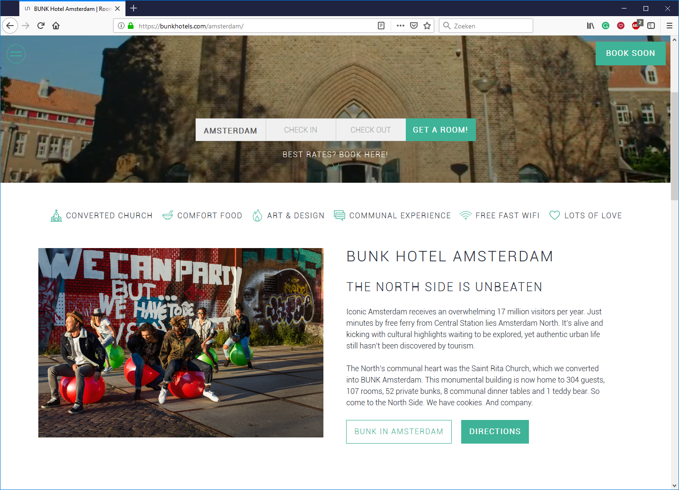The width and height of the screenshot is (679, 490).
Task: Open the circular hamburger site menu
Action: click(16, 54)
